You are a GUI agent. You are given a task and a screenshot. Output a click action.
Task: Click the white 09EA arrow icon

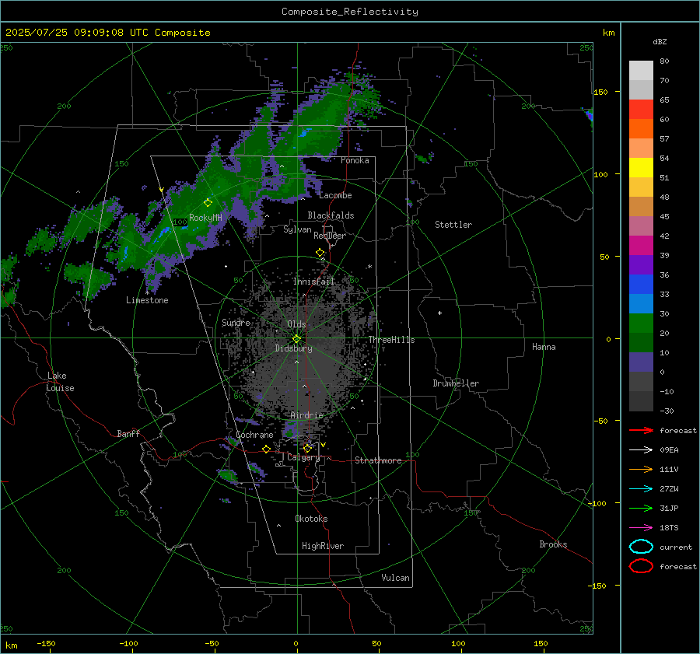point(641,449)
